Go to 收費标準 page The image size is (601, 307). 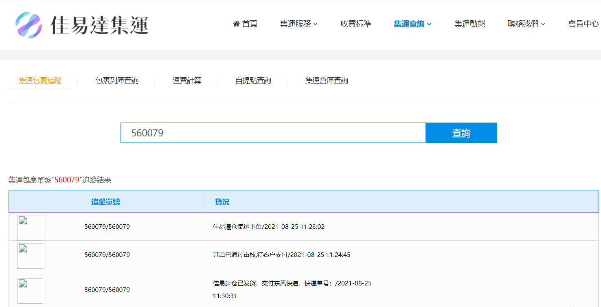click(x=356, y=24)
